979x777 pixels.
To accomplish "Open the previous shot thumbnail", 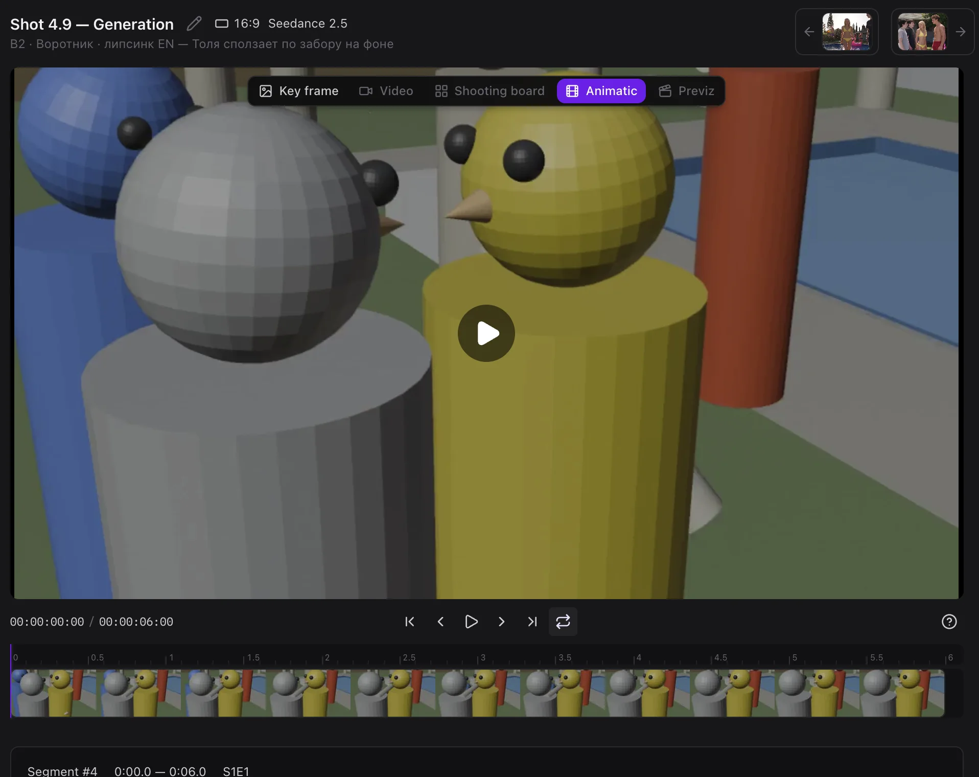I will (x=846, y=32).
